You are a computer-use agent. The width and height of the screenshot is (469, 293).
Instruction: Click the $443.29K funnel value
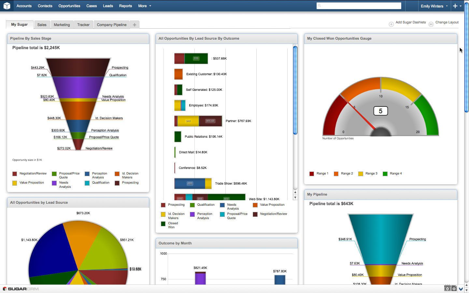point(38,68)
